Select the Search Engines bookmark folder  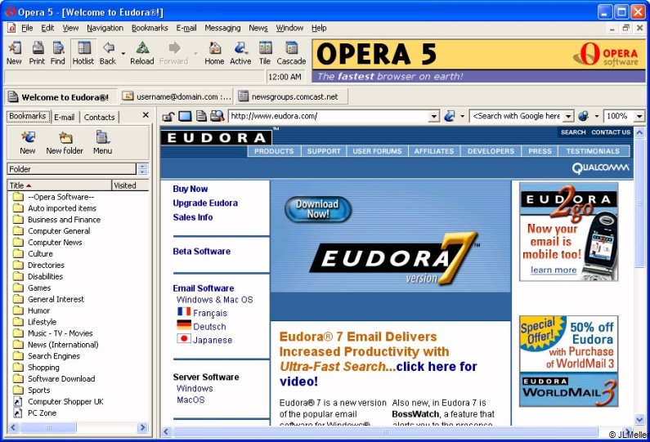[x=53, y=356]
